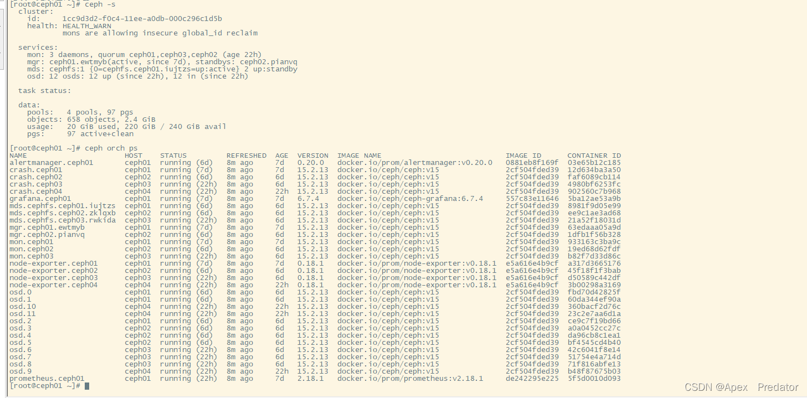
Task: Select "658 objects, 2.4 GiB" value
Action: (111, 119)
